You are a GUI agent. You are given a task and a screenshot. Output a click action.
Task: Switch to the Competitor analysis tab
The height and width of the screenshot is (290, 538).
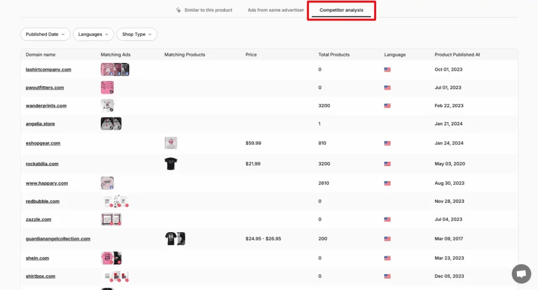click(341, 10)
